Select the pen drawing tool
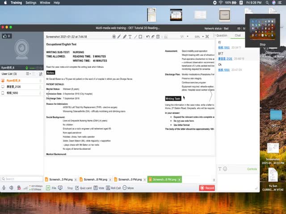286x214 pixels. (119, 36)
